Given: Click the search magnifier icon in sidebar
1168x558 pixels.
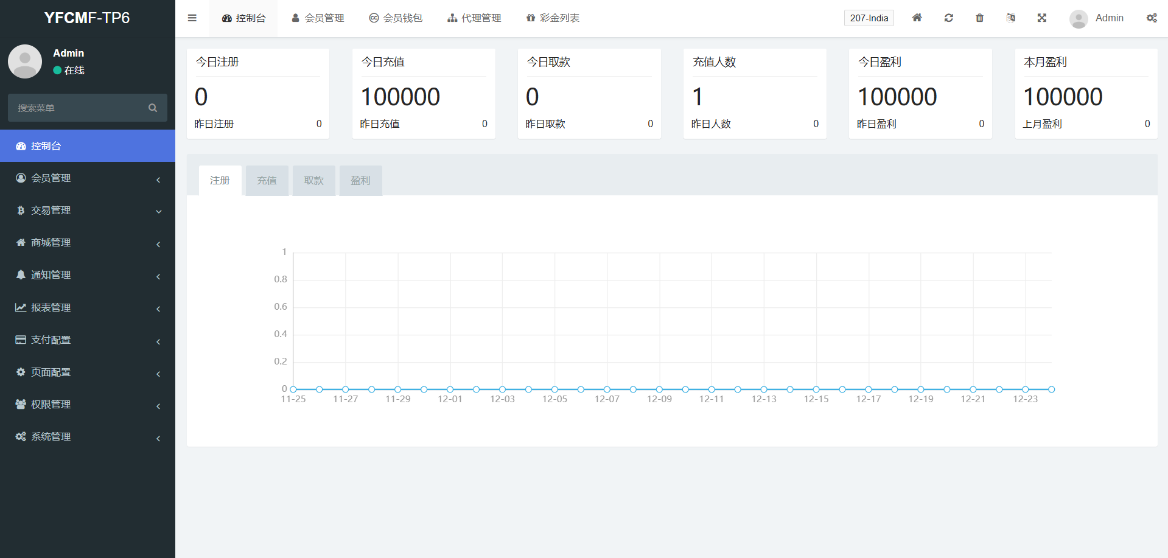Looking at the screenshot, I should (153, 108).
